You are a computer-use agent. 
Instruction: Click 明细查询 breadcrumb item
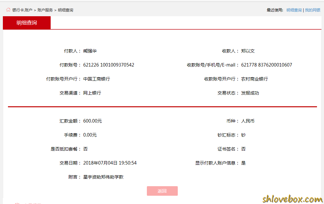pos(66,10)
